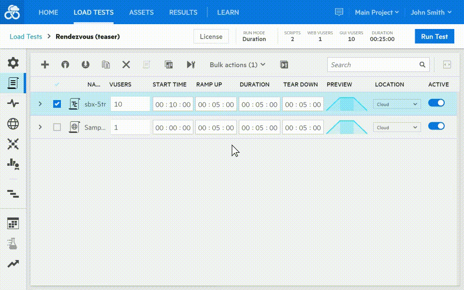Delete selected script with X icon

click(x=126, y=65)
